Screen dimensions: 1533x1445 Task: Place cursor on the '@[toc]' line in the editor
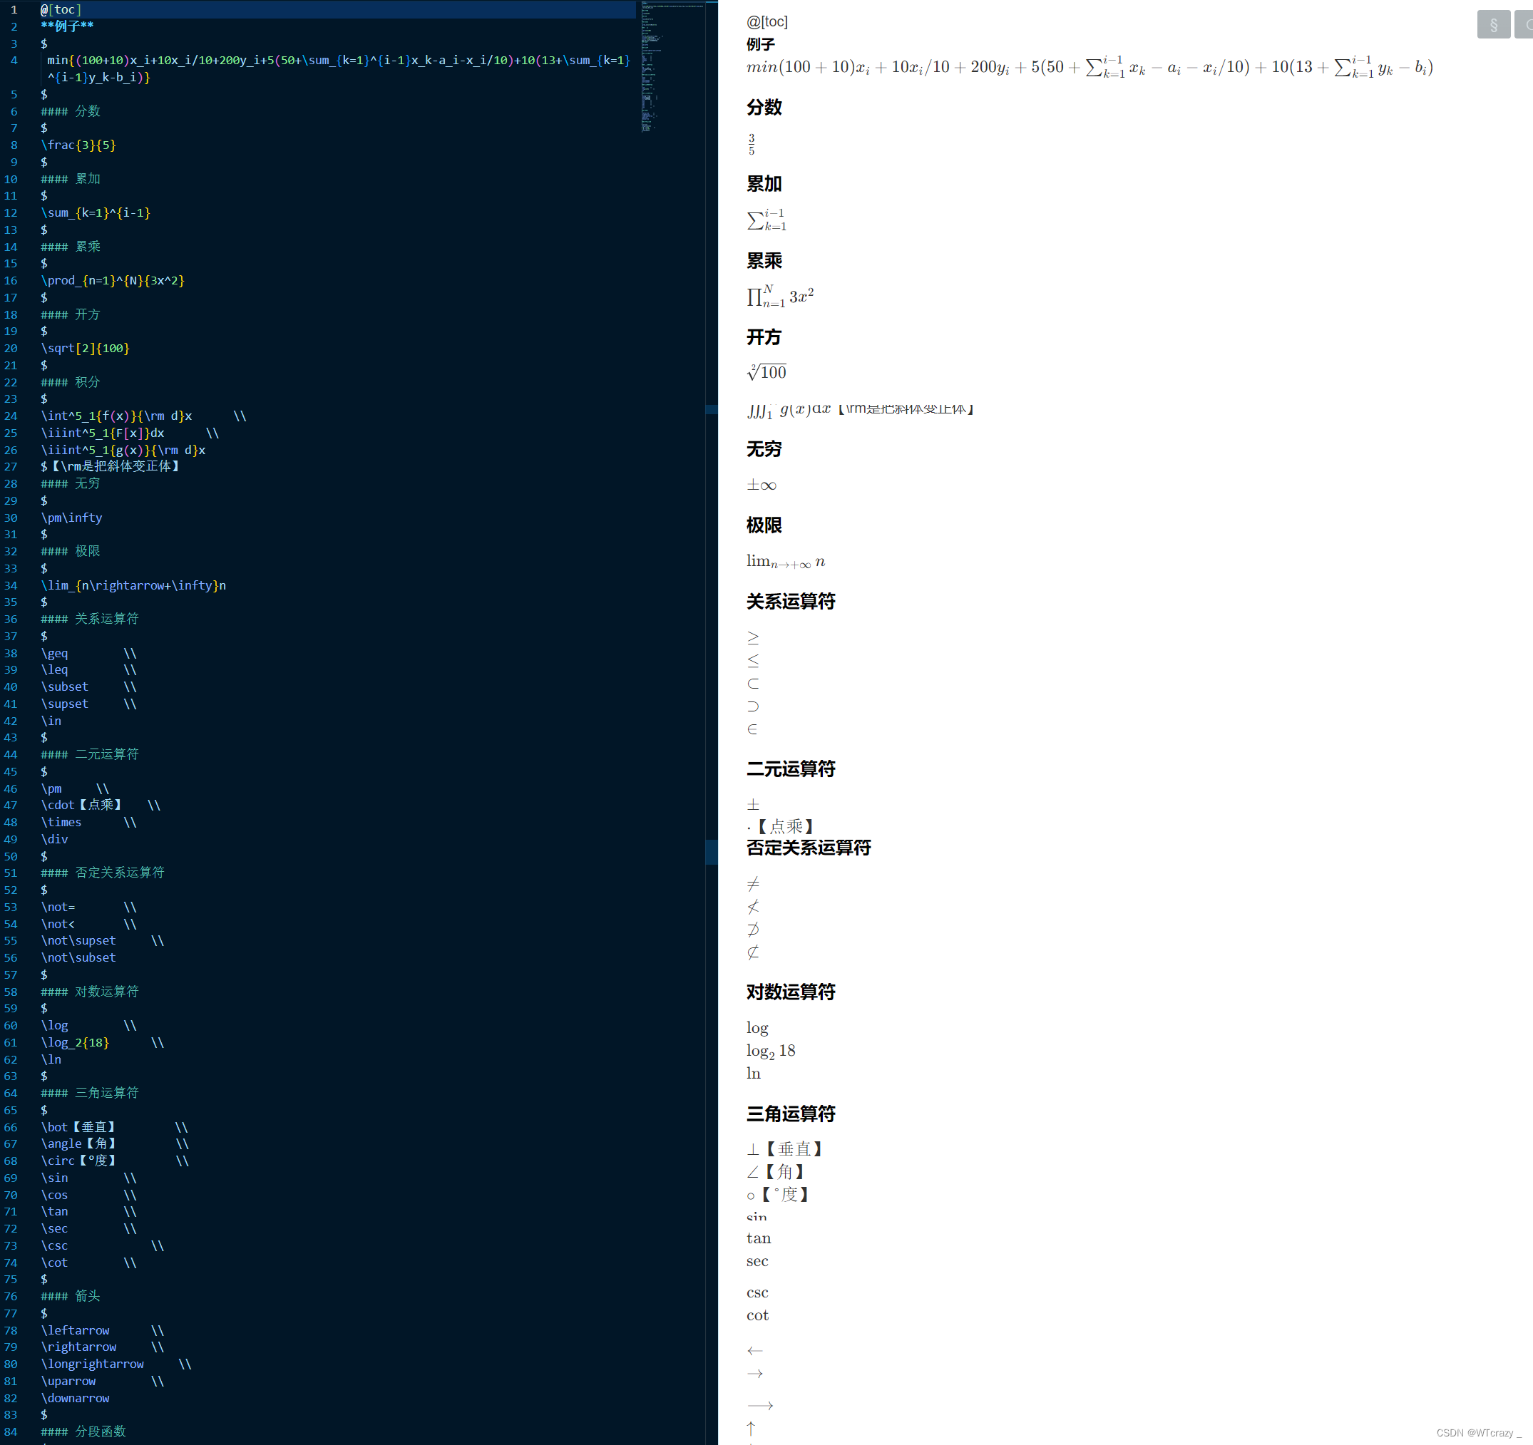61,9
